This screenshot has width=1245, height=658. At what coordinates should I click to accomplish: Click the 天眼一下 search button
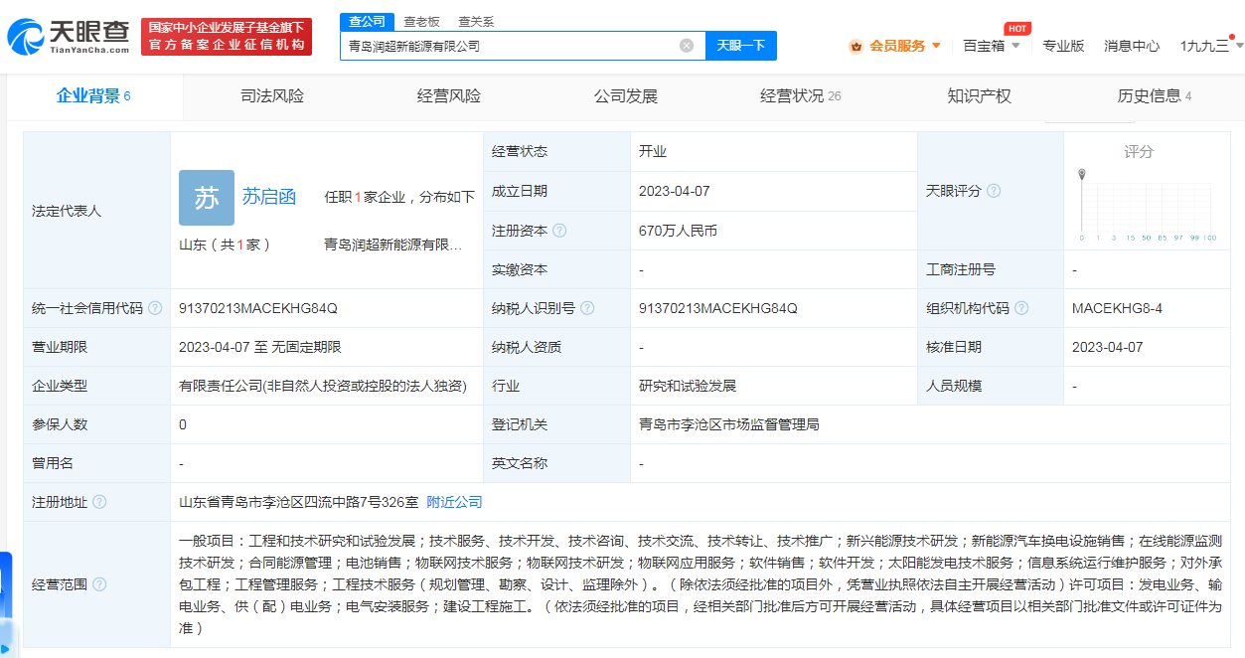click(x=741, y=46)
